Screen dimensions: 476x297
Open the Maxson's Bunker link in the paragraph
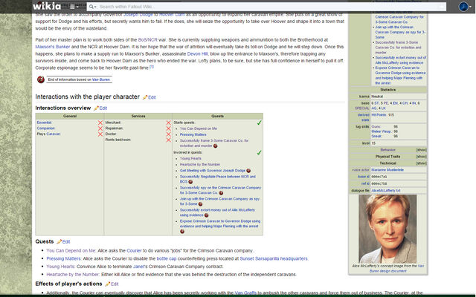(53, 47)
